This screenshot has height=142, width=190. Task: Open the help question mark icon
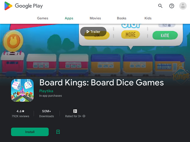(x=172, y=6)
